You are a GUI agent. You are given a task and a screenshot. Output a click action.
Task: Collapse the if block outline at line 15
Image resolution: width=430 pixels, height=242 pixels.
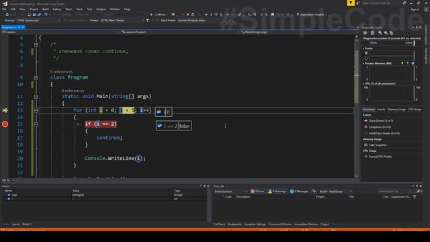click(36, 124)
